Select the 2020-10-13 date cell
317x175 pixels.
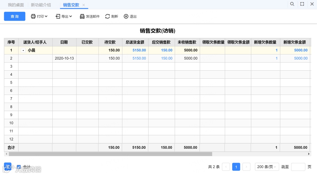point(64,58)
